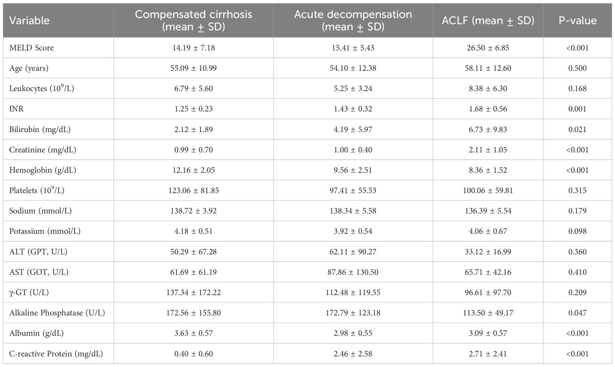This screenshot has height=367, width=615.
Task: Select the INR row label
Action: 16,109
